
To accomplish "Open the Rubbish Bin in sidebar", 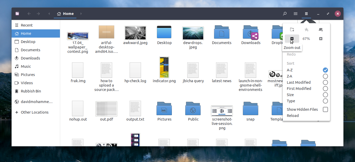I will tap(31, 91).
